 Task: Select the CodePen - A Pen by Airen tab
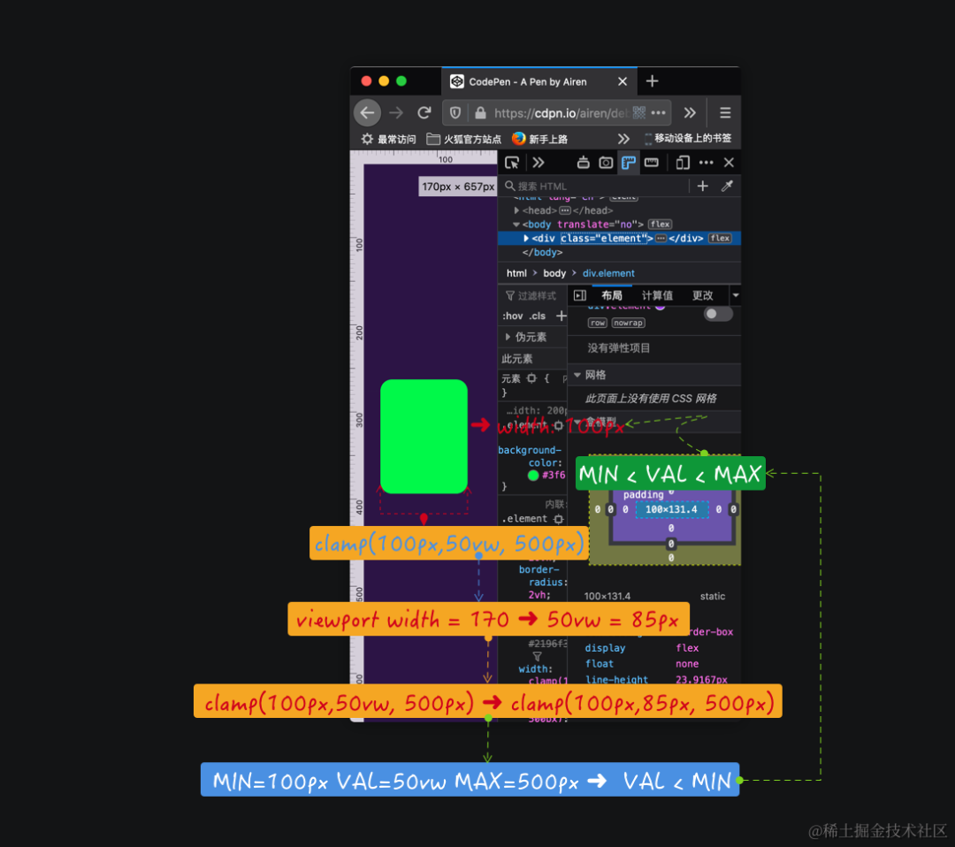539,81
